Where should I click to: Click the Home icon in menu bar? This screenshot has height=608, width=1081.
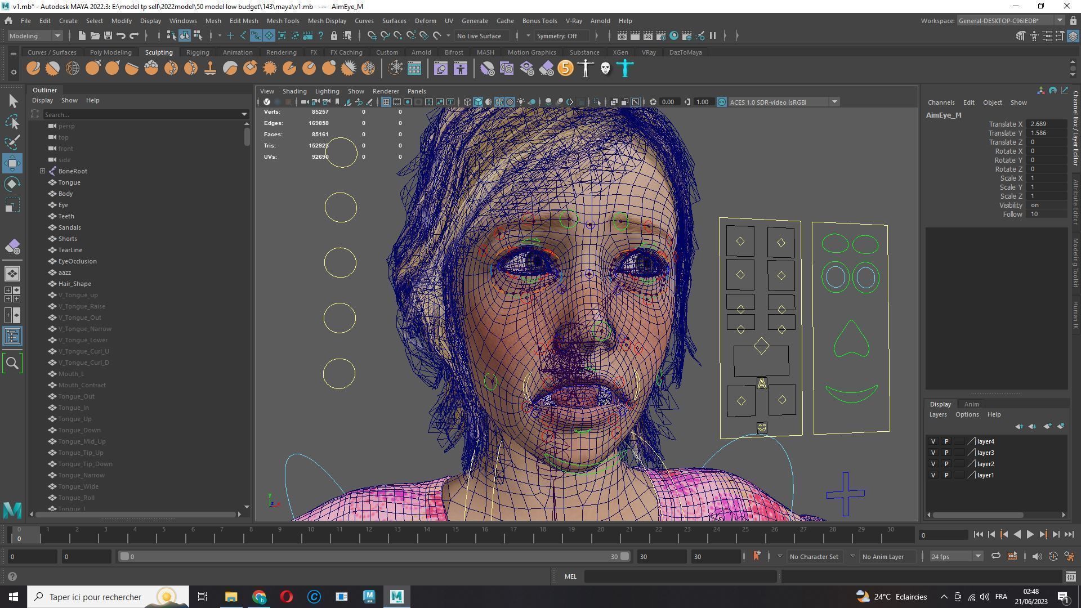click(x=8, y=21)
